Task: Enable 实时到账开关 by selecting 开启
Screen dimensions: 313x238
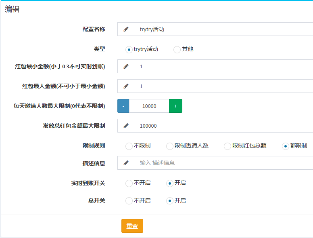Action: coord(170,183)
